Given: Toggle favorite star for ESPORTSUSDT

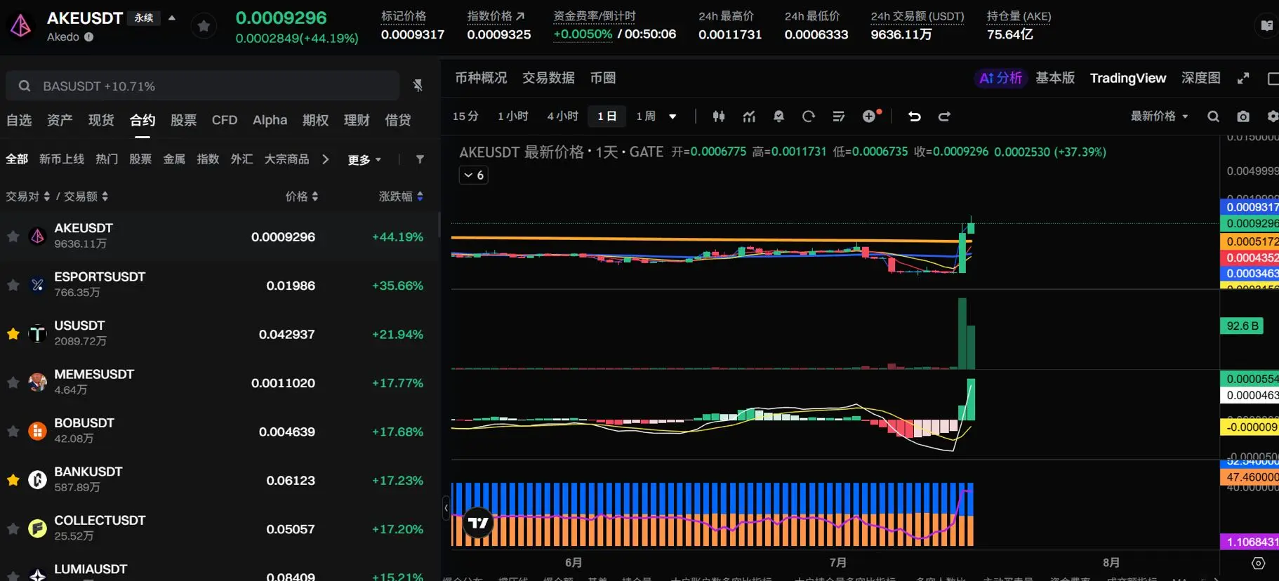Looking at the screenshot, I should [13, 285].
